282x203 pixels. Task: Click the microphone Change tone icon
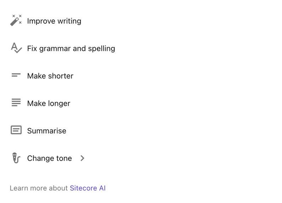point(16,158)
